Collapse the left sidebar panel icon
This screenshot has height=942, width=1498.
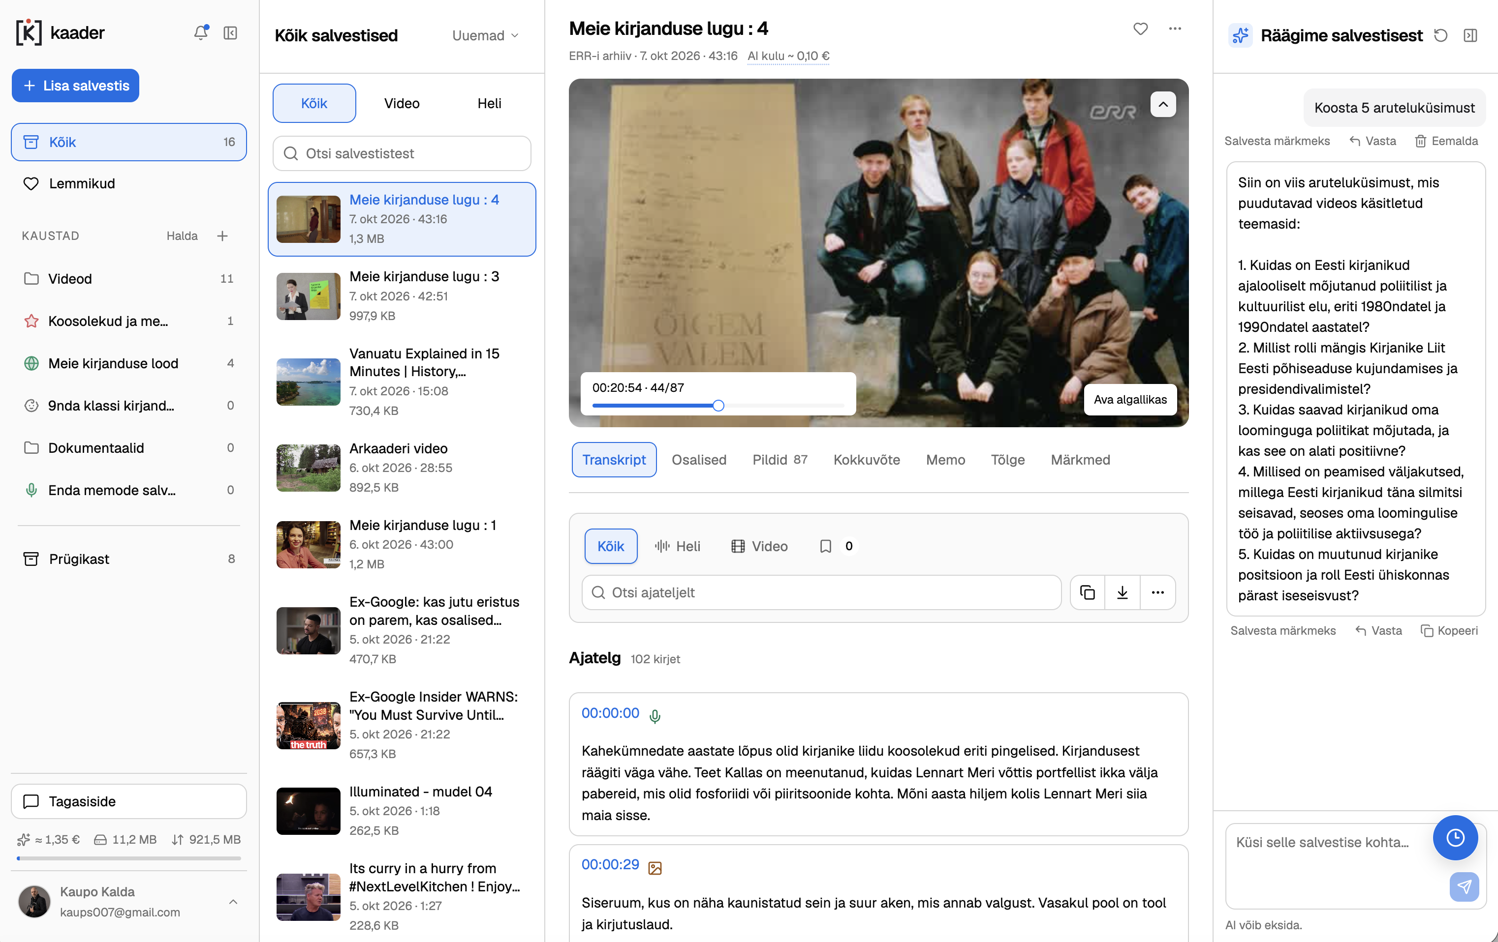[x=230, y=33]
